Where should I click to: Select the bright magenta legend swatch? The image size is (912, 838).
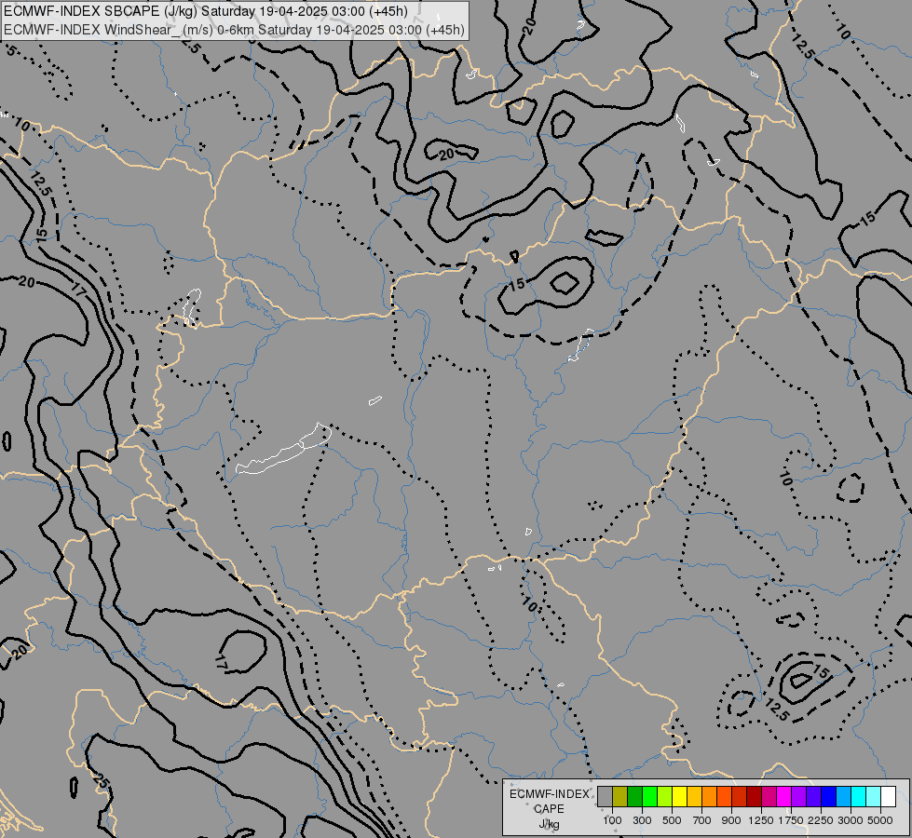784,797
